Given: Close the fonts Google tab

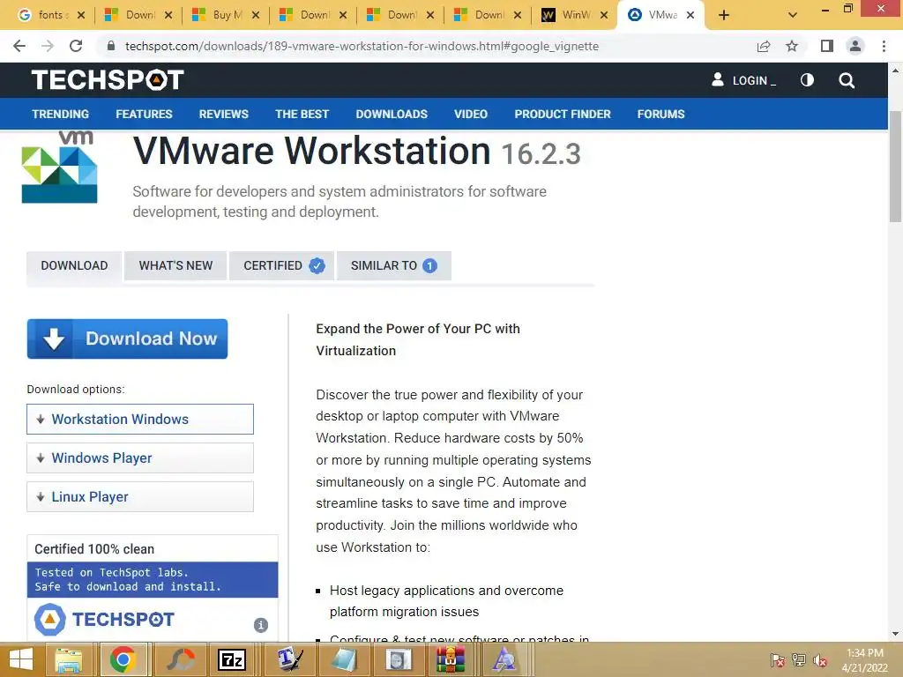Looking at the screenshot, I should (81, 15).
